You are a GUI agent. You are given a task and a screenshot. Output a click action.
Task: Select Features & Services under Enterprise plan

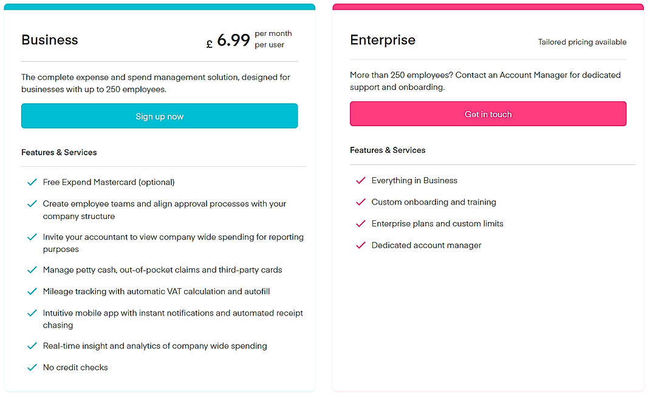pyautogui.click(x=388, y=150)
